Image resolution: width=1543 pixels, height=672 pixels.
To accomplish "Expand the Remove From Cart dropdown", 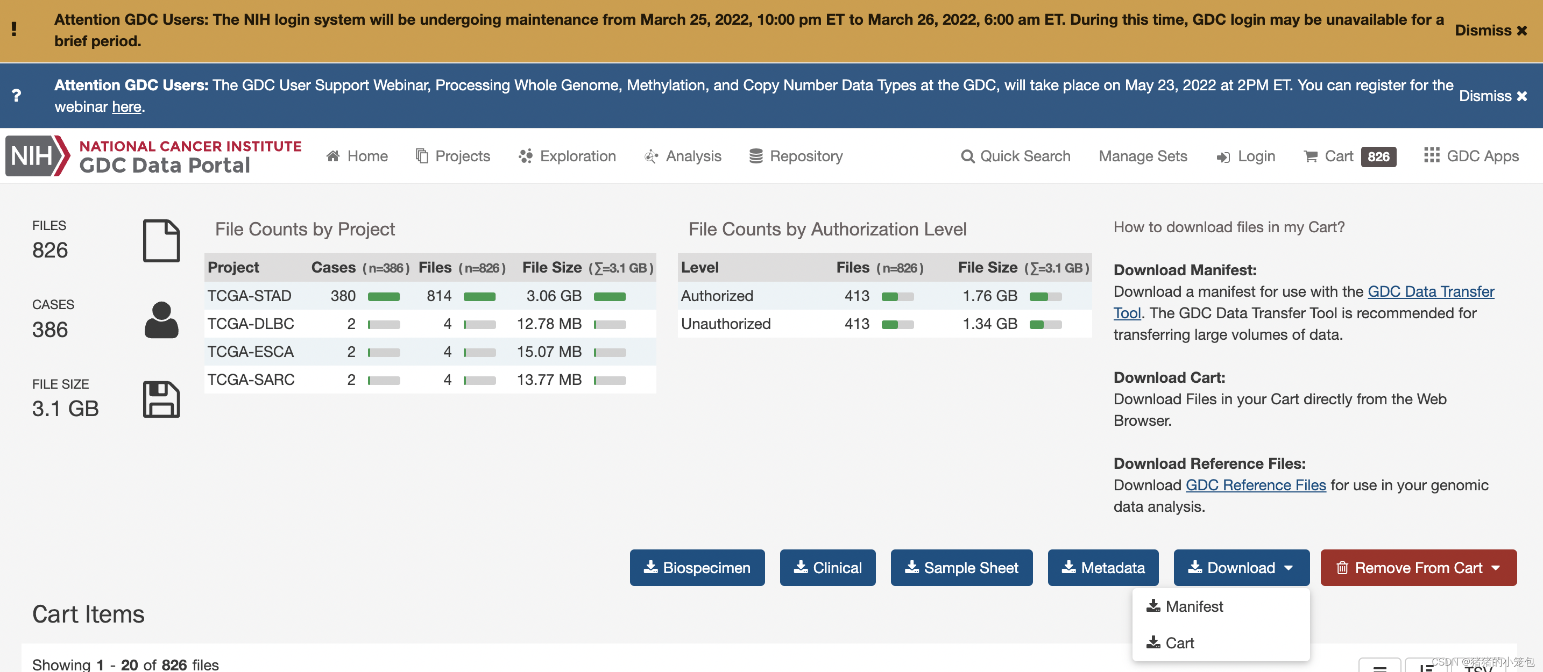I will point(1418,567).
